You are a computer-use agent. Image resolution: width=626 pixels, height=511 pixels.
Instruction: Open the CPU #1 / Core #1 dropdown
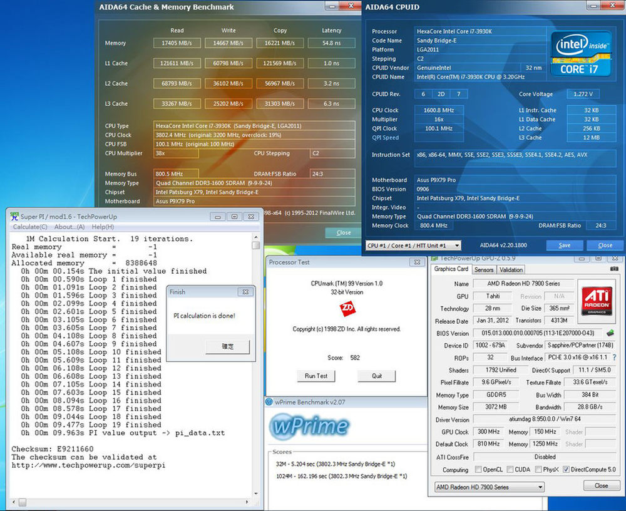[413, 245]
